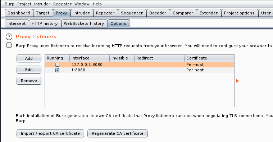Open the Help menu
The image size is (273, 142).
(97, 4)
